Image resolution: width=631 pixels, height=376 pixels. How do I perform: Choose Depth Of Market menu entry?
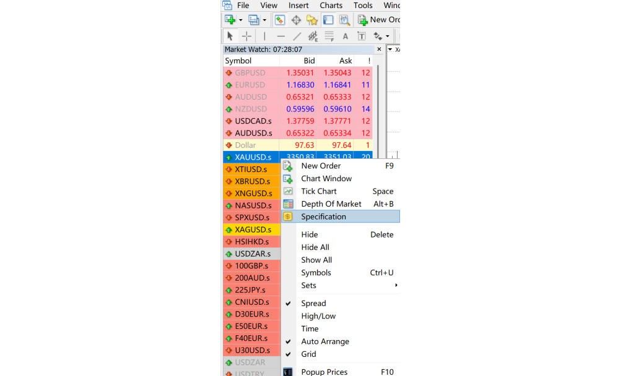tap(341, 204)
